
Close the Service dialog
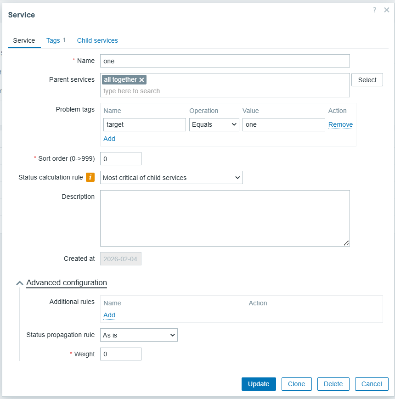pyautogui.click(x=386, y=10)
